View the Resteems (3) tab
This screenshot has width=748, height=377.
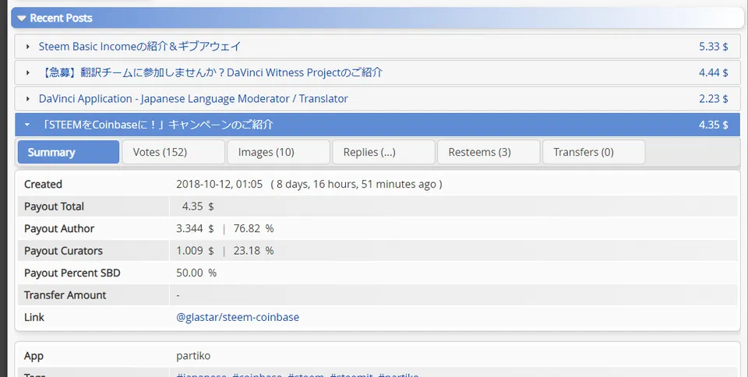coord(489,152)
